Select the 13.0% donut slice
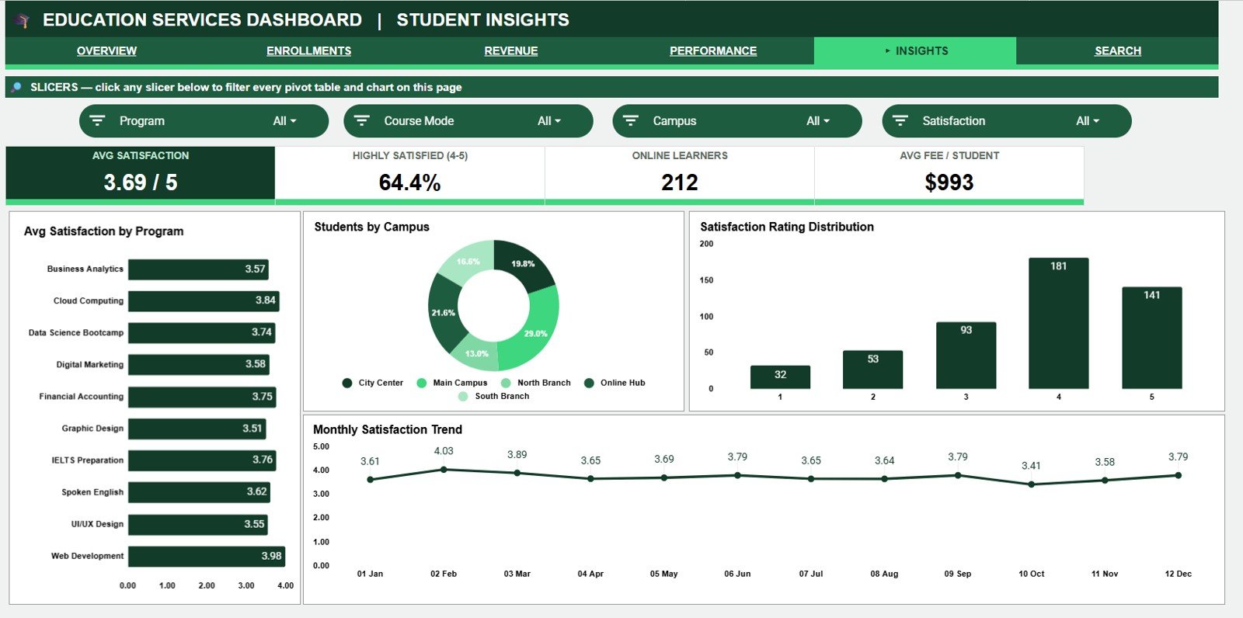Viewport: 1243px width, 618px height. point(475,353)
